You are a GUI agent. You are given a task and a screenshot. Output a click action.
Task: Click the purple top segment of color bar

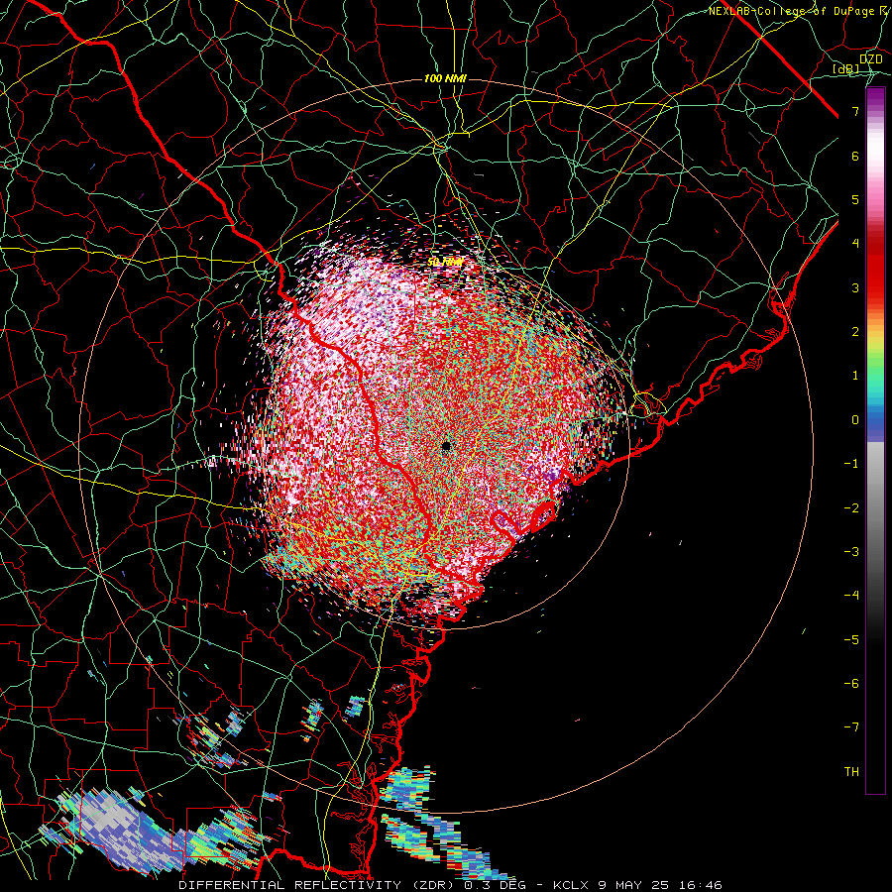(875, 98)
